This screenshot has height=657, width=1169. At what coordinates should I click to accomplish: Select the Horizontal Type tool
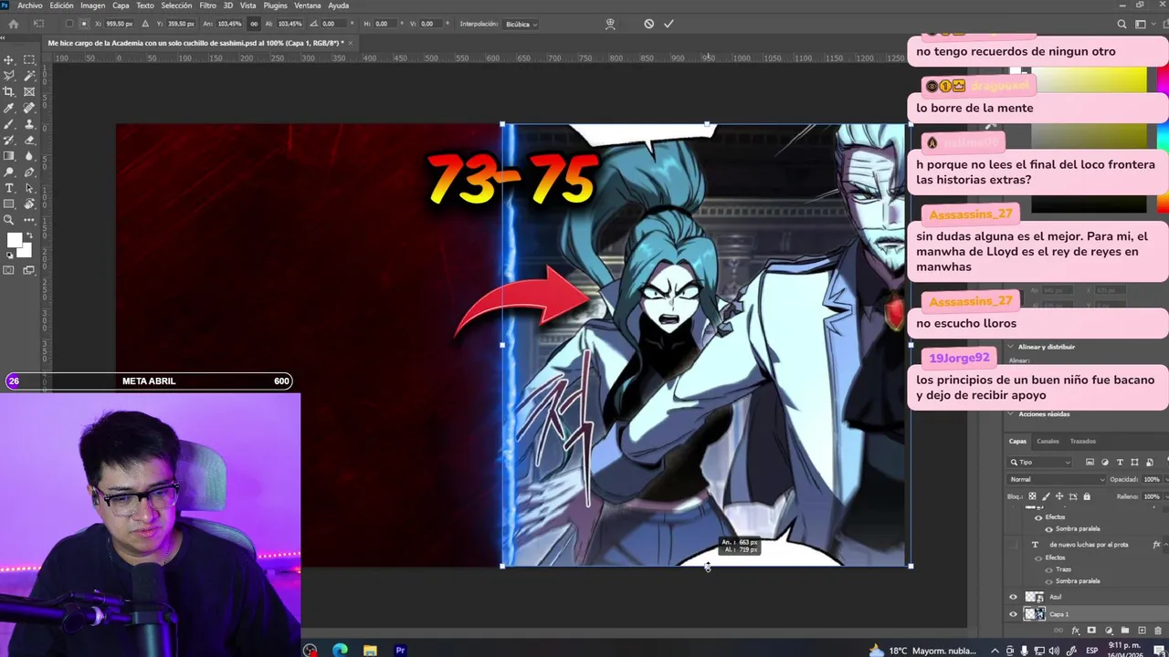coord(9,188)
